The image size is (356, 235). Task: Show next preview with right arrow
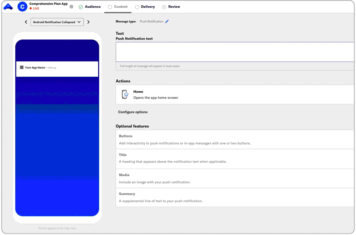(88, 22)
